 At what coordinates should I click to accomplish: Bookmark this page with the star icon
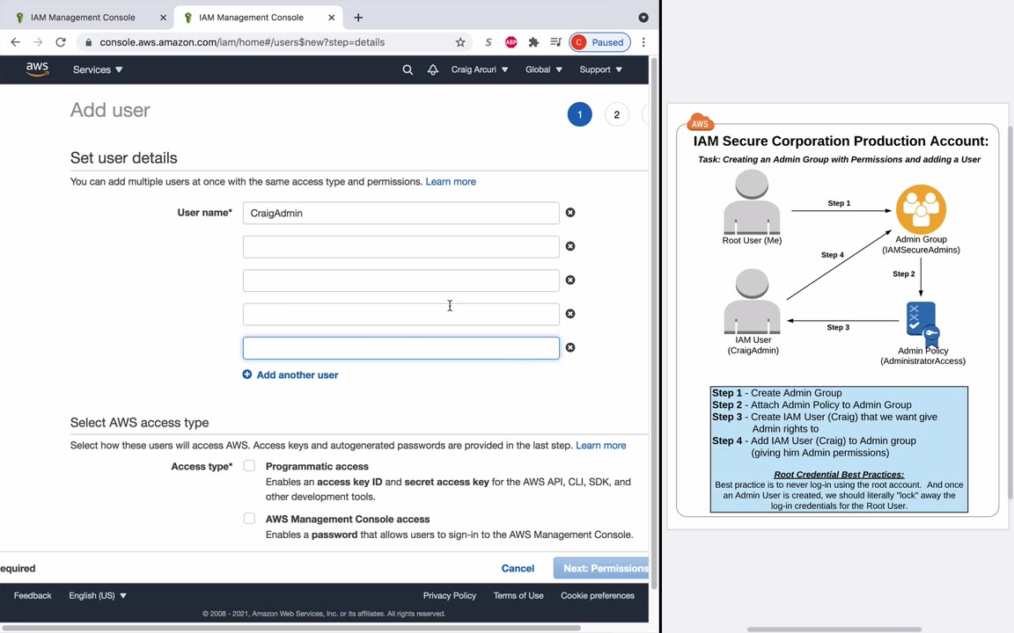tap(460, 42)
